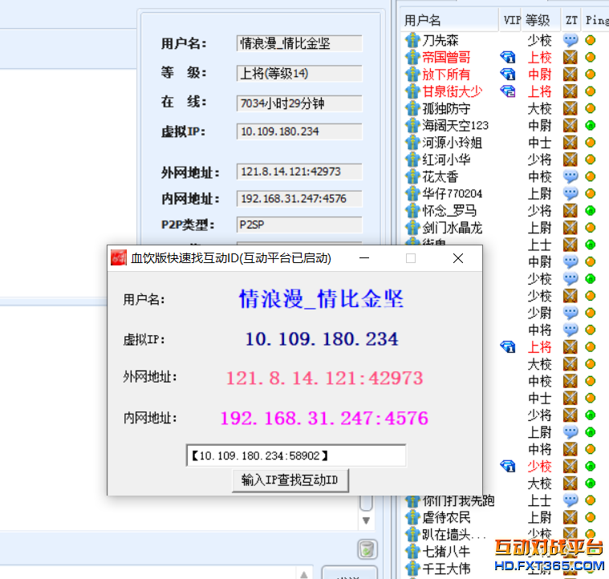Image resolution: width=609 pixels, height=579 pixels.
Task: Select user 千王大伟 in the list
Action: pyautogui.click(x=447, y=569)
